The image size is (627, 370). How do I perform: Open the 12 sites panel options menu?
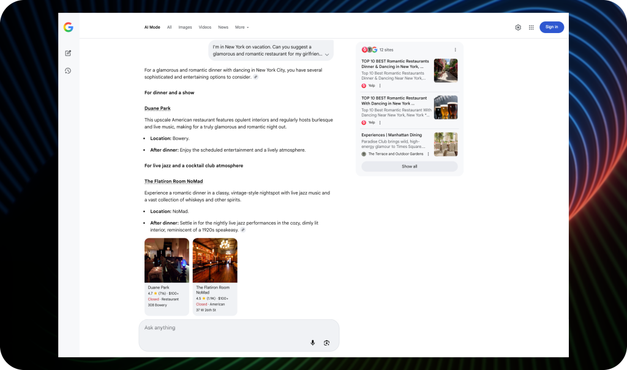click(x=455, y=50)
